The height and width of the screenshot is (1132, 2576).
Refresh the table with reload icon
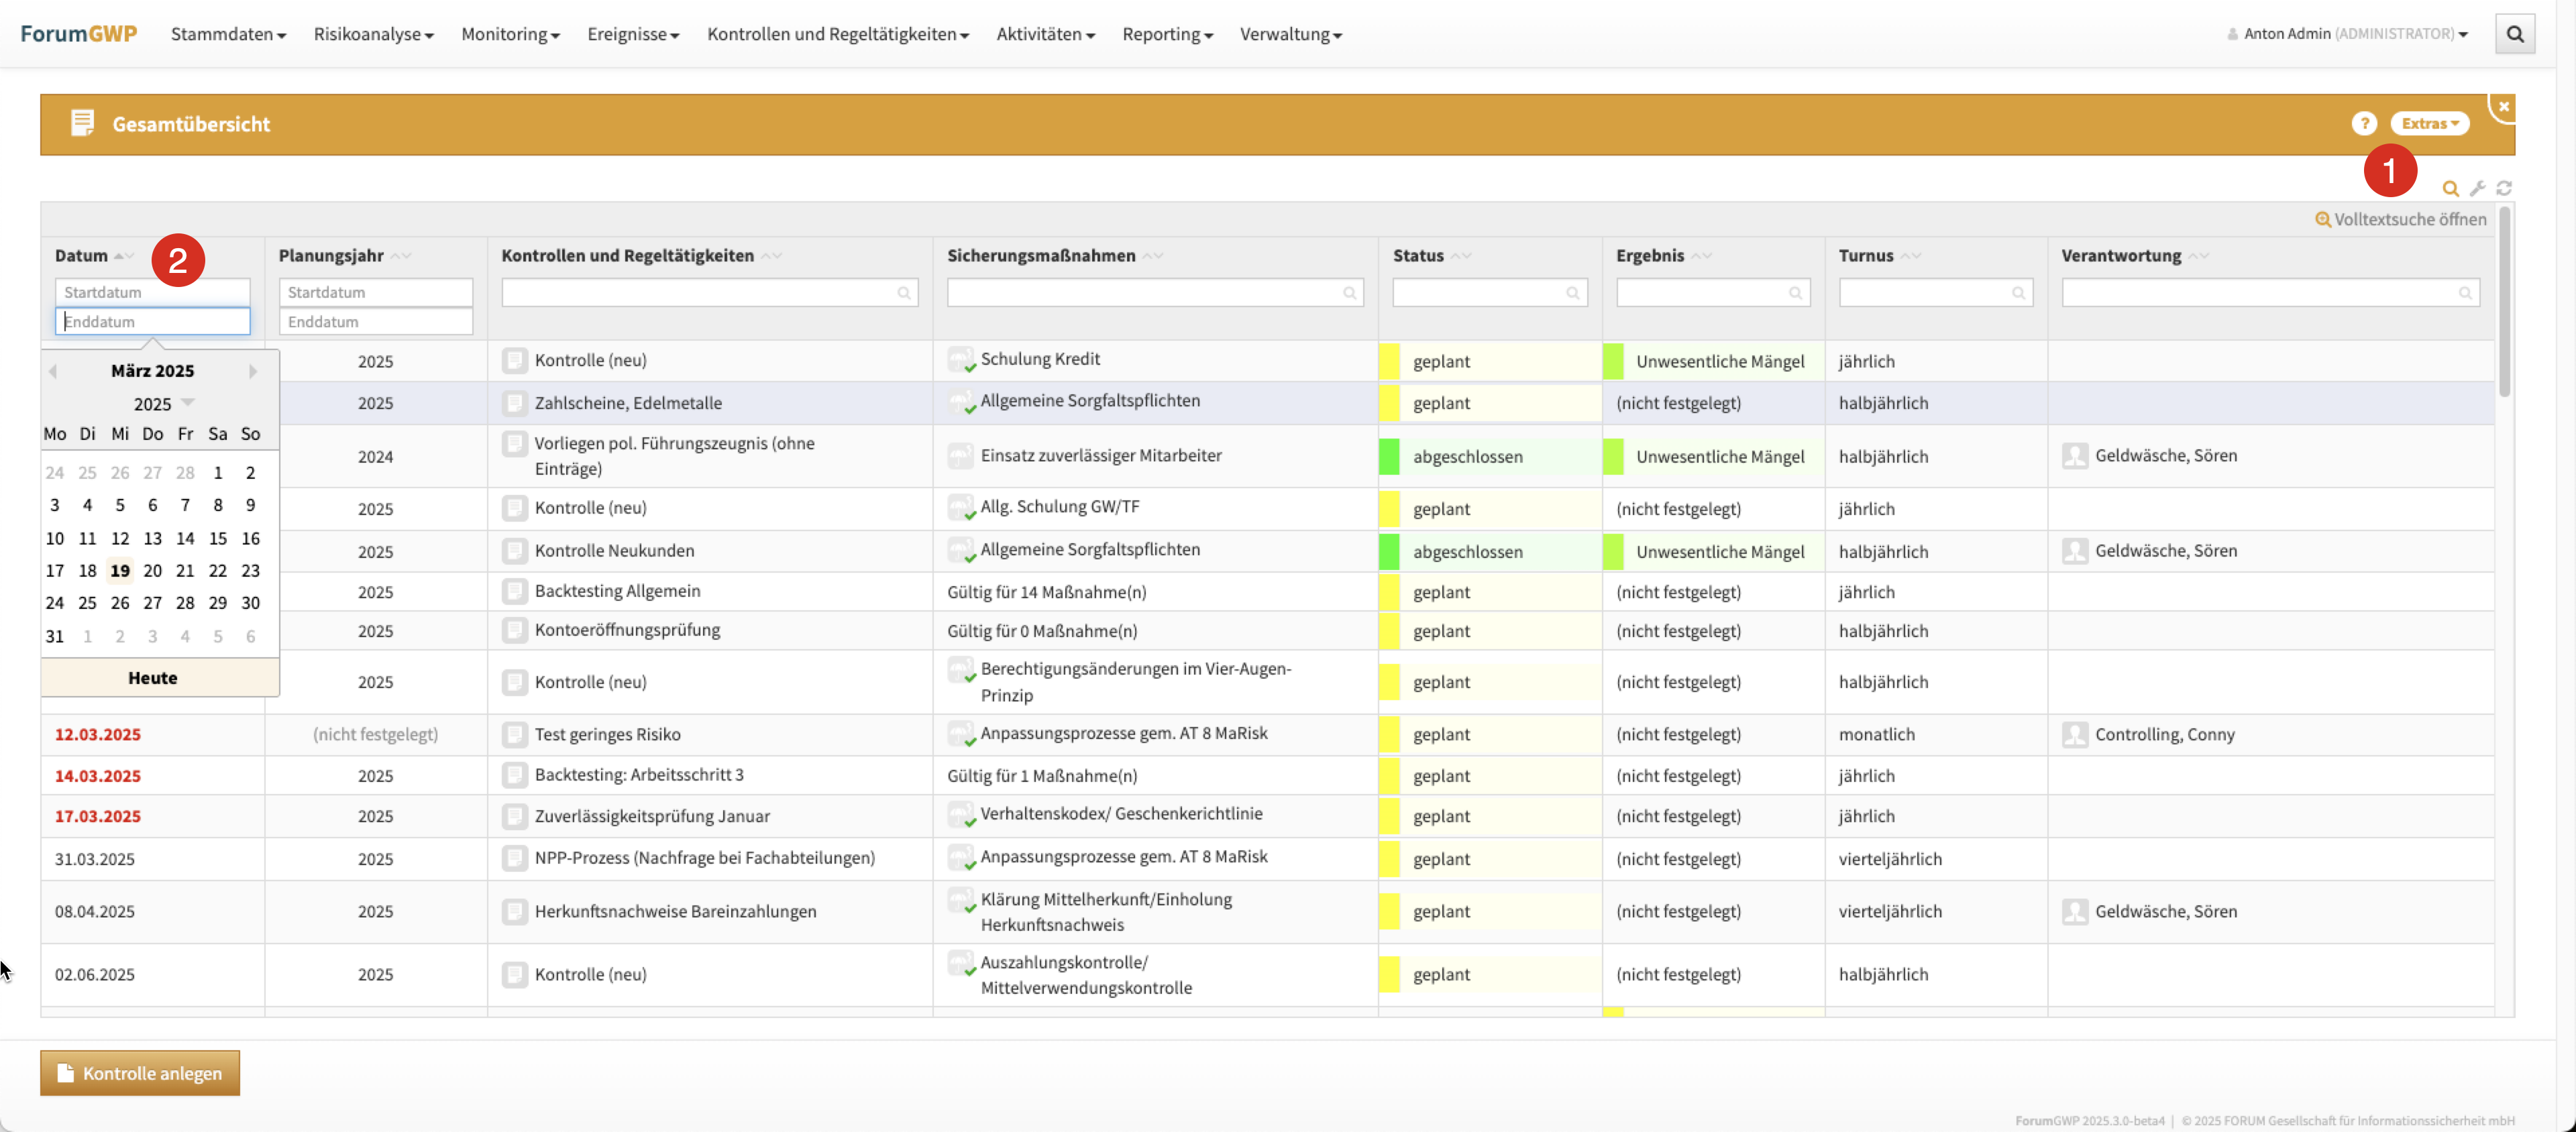[2504, 188]
